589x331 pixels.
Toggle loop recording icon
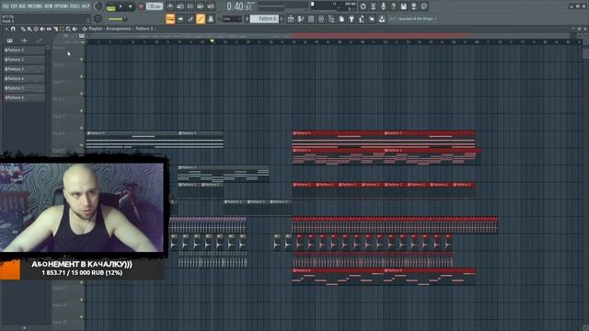(211, 6)
